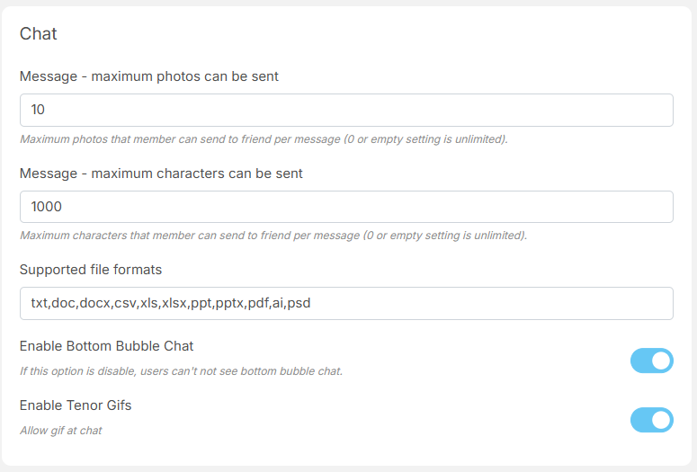Click the 'Supported file formats' label
697x472 pixels.
click(x=91, y=270)
